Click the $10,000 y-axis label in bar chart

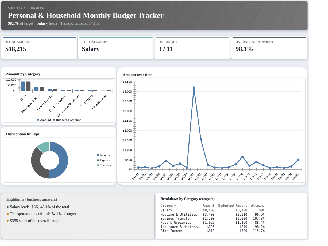[11, 80]
